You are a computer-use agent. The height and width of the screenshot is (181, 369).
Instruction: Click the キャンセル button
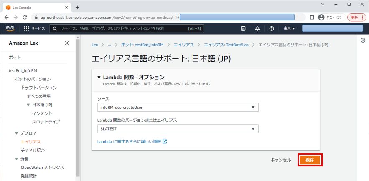pyautogui.click(x=280, y=160)
